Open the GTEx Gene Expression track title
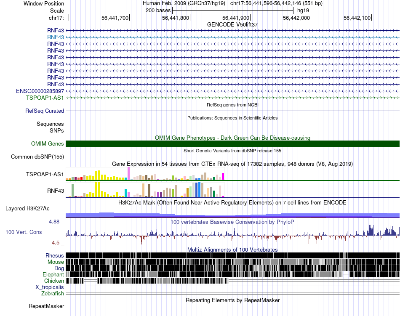The image size is (400, 316). click(232, 164)
